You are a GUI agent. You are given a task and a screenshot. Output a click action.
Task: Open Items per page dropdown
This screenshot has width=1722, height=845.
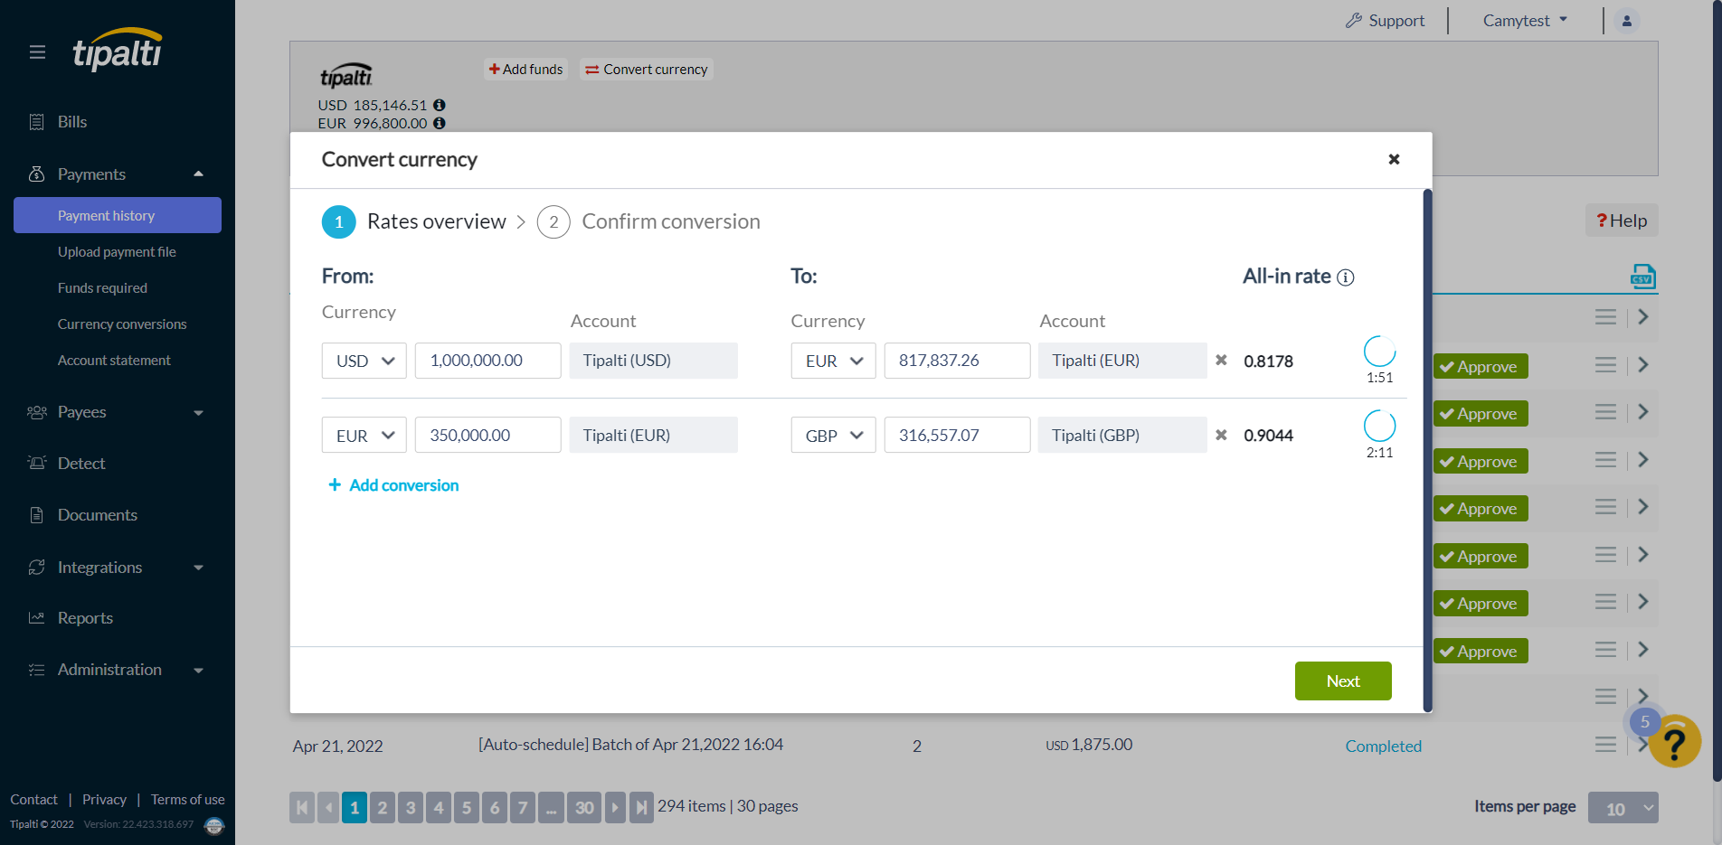pyautogui.click(x=1623, y=808)
